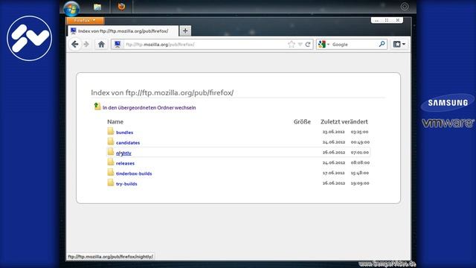This screenshot has width=476, height=268.
Task: Click the 17.06.2012 date of tinderbox-builds
Action: pyautogui.click(x=334, y=173)
